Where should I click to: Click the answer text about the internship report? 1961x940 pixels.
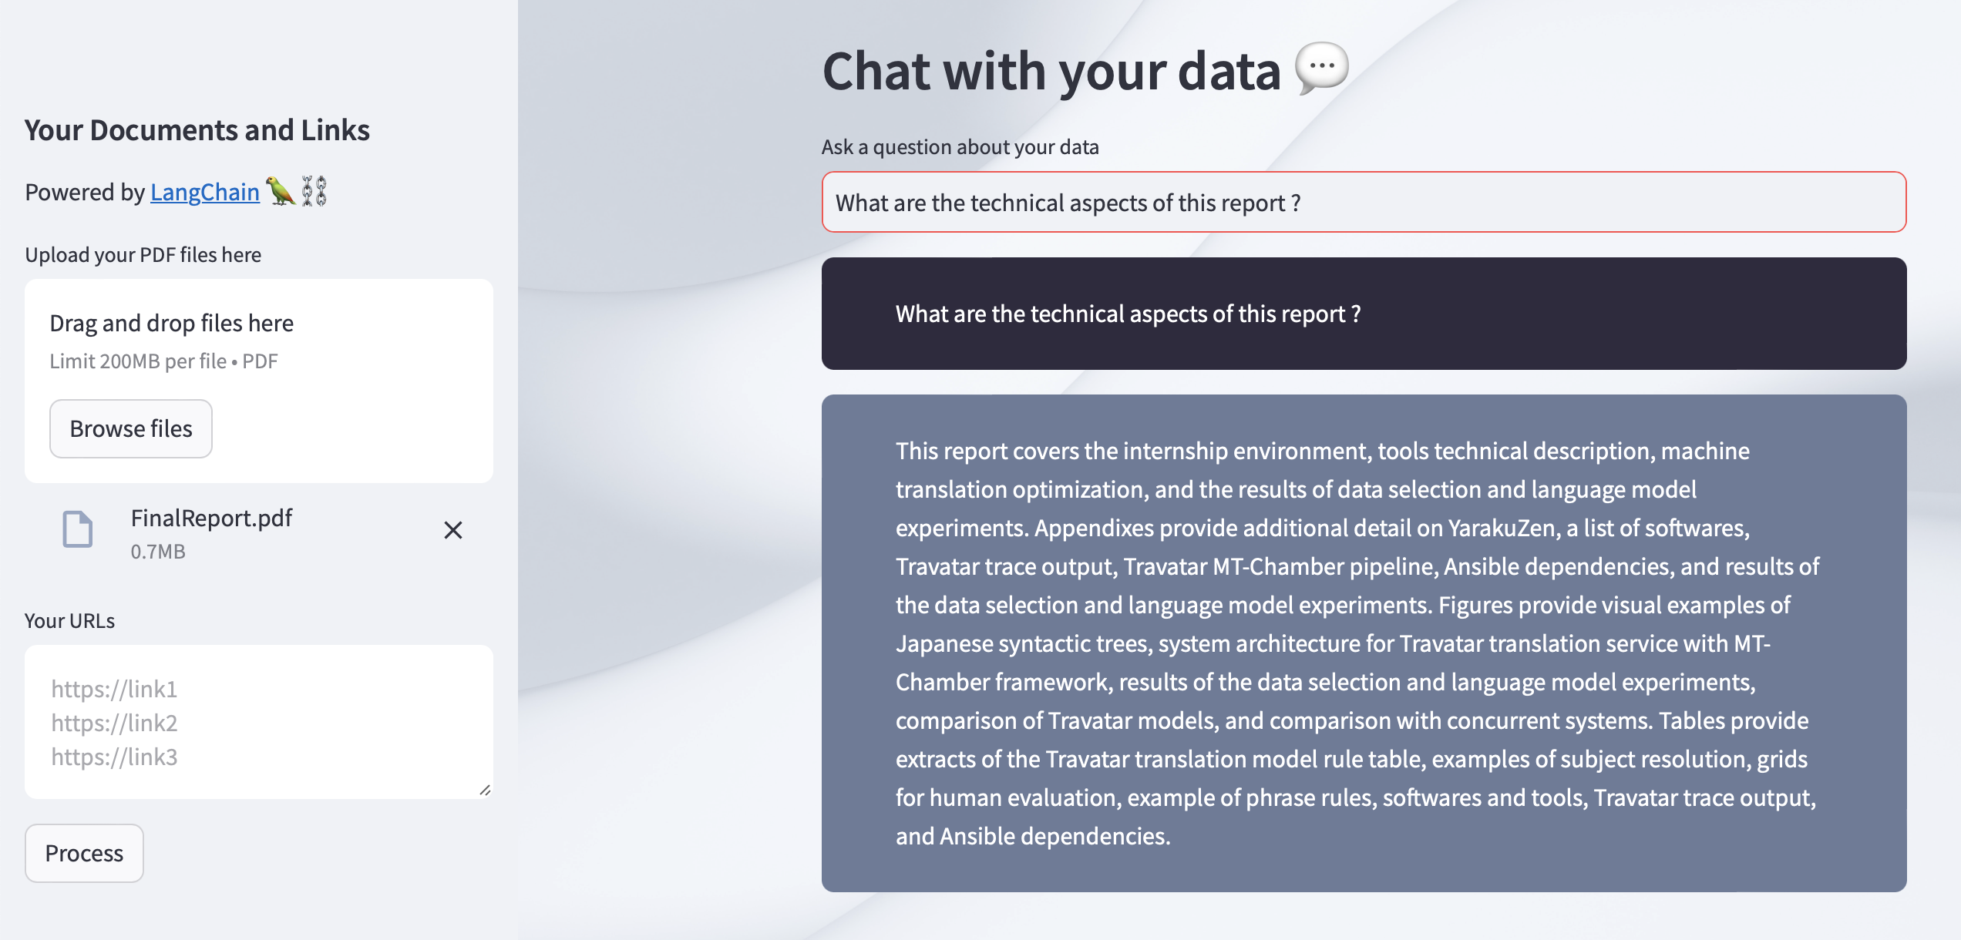(x=1357, y=643)
